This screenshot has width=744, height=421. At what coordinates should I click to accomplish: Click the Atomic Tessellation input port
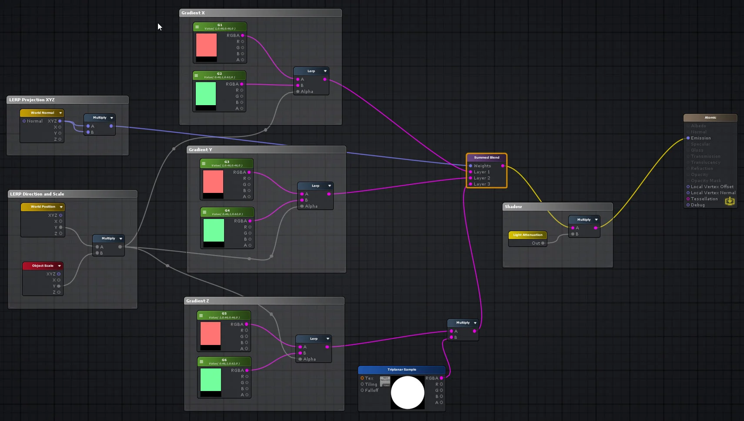coord(688,199)
